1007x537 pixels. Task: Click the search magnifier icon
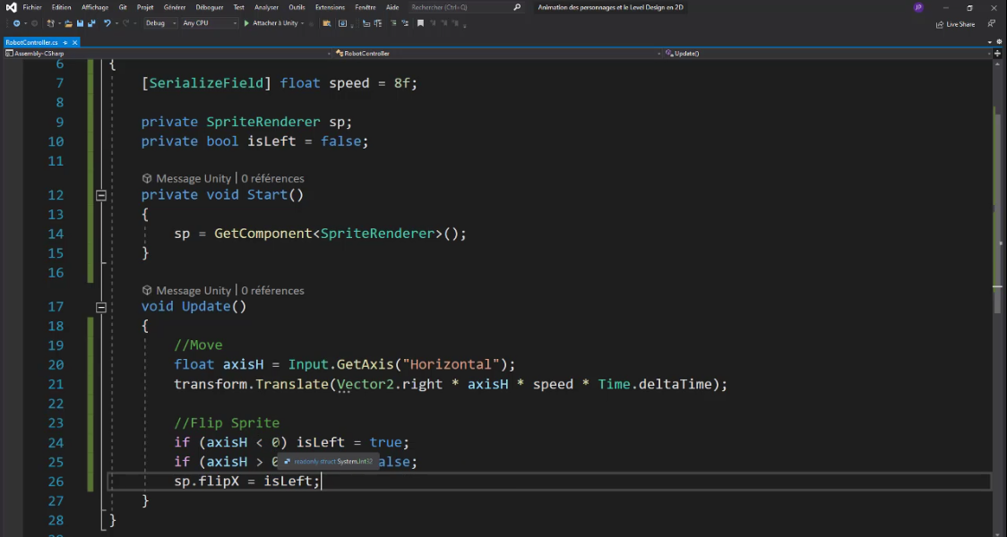coord(517,7)
